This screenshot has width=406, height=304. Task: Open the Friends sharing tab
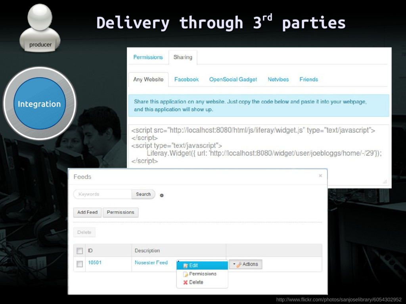pos(308,79)
